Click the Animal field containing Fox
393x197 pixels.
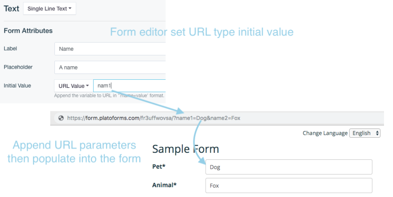click(289, 186)
